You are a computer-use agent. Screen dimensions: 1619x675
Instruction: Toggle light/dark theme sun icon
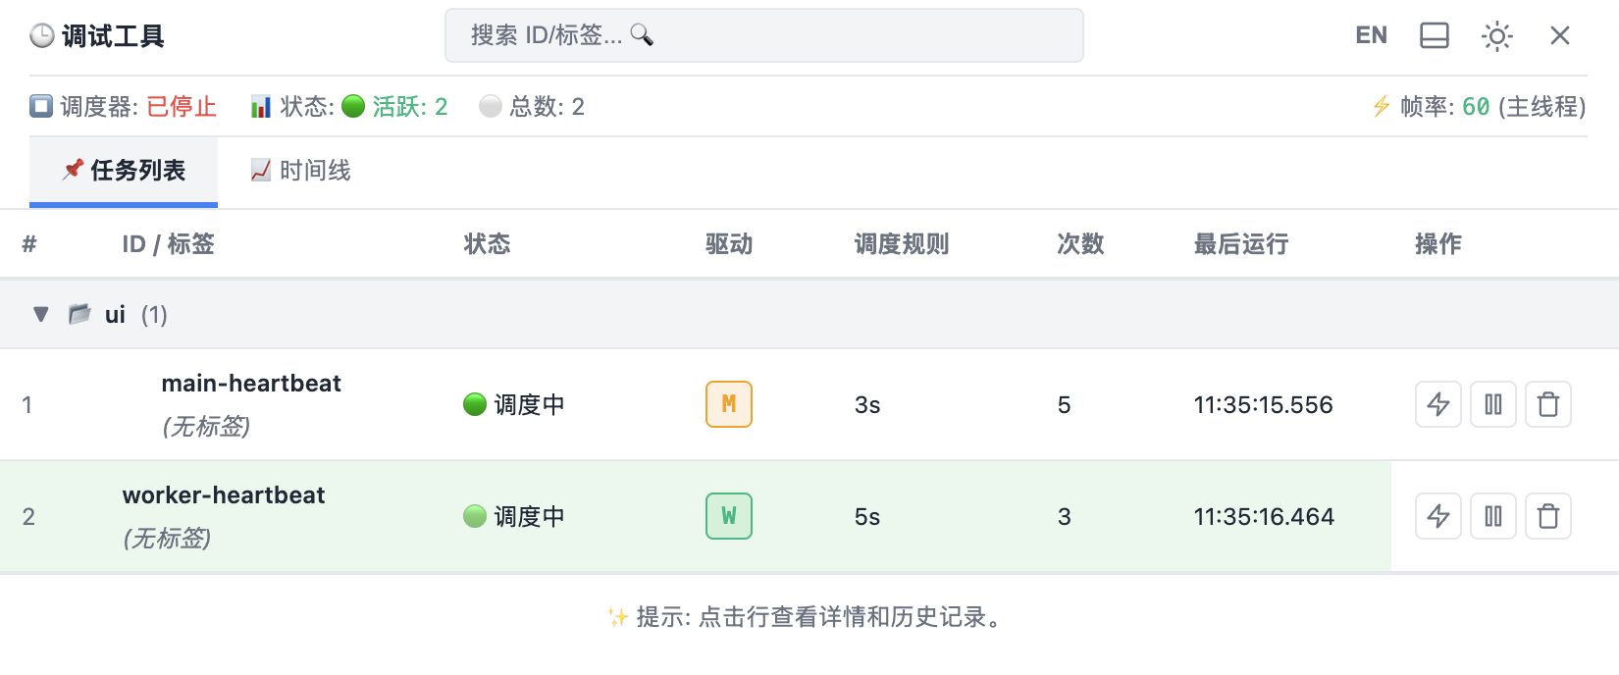pos(1496,36)
